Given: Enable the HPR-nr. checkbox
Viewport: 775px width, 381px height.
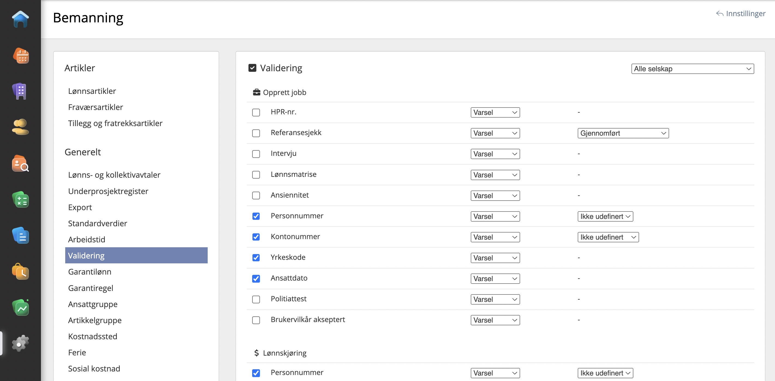Looking at the screenshot, I should point(256,112).
